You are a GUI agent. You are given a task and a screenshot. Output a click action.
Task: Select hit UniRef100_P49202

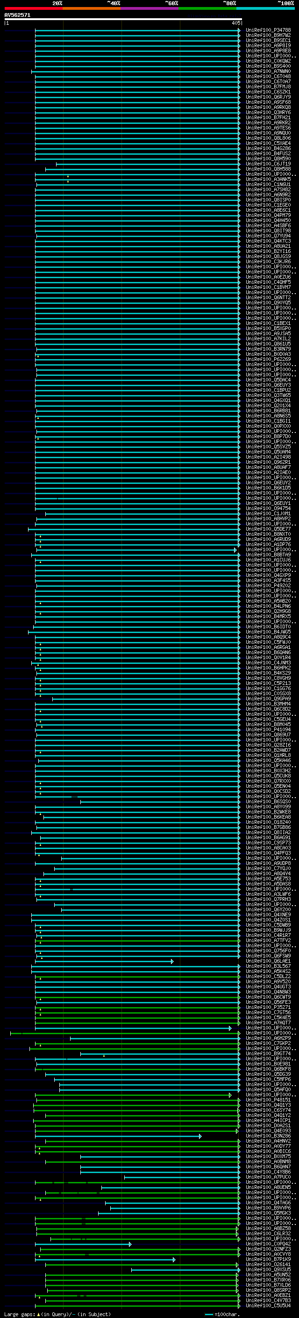click(x=268, y=585)
